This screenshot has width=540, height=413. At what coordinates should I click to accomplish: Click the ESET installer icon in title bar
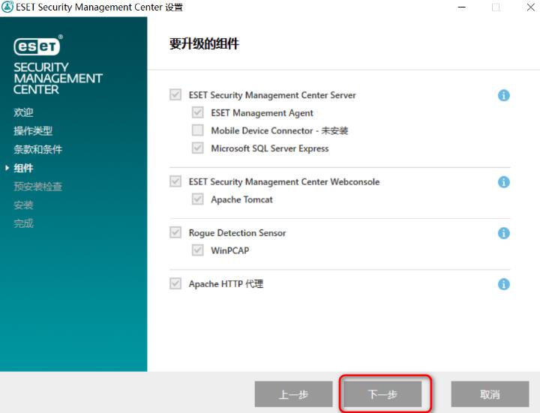[x=7, y=7]
